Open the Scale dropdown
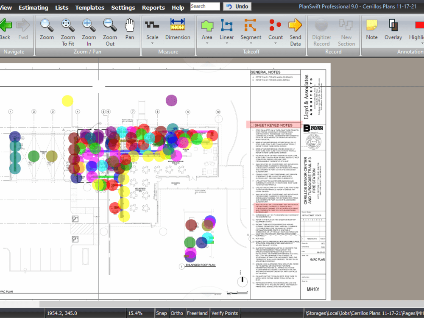Screen dimensions: 424x318 point(152,42)
